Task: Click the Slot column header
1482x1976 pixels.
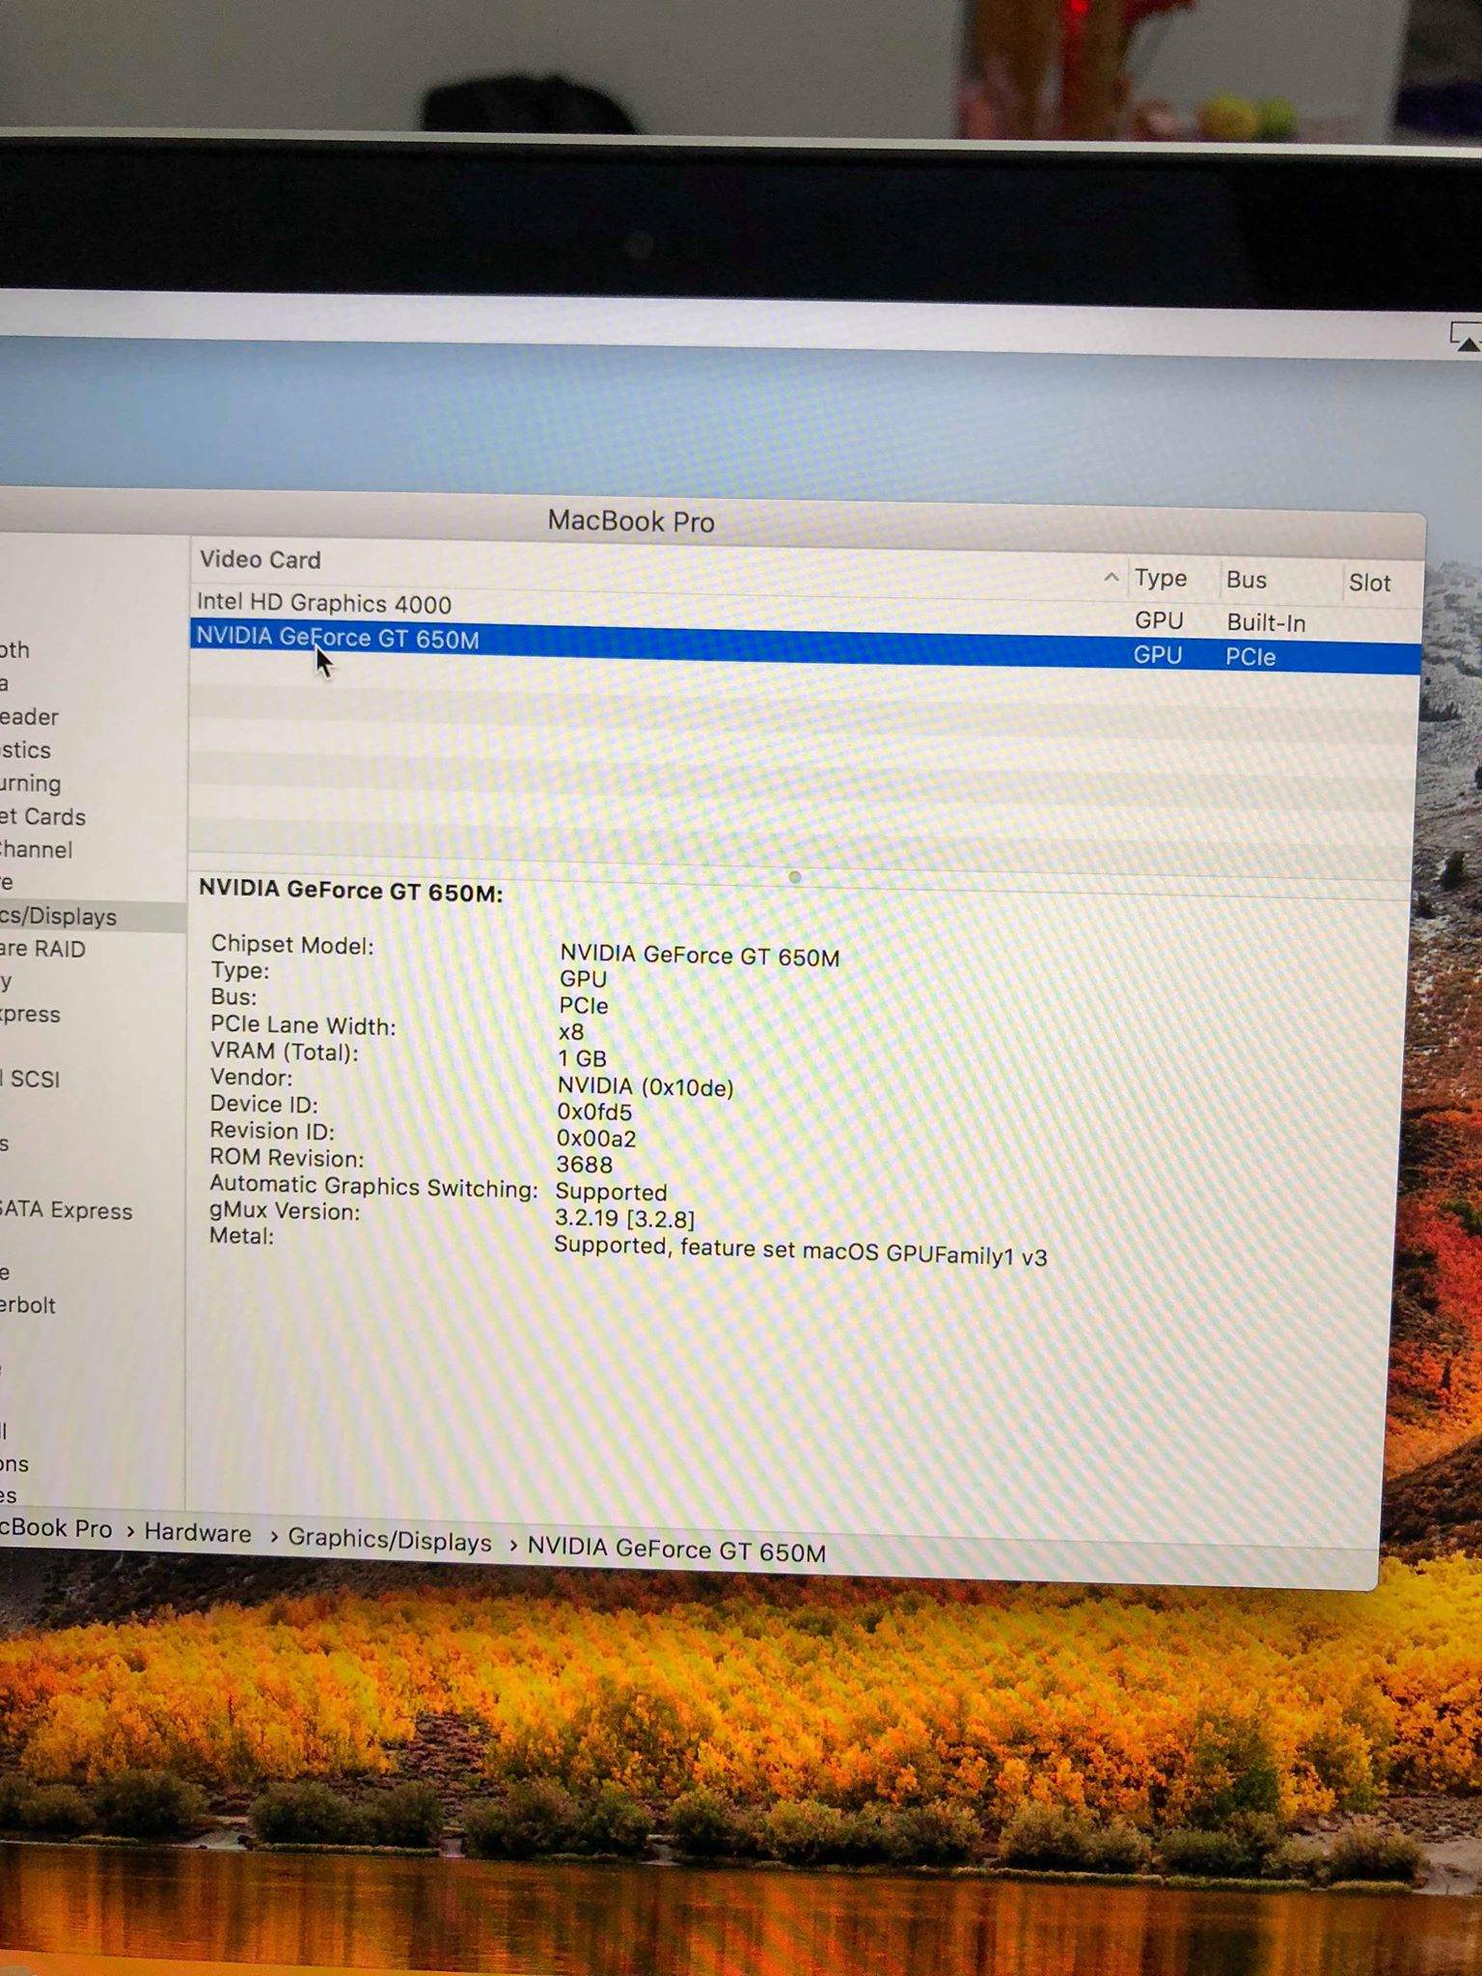Action: (1369, 583)
